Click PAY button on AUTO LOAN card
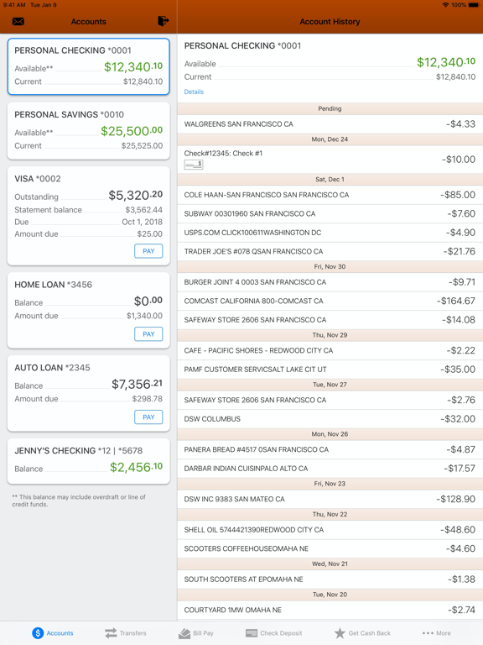Screen dimensions: 483x645 coord(148,417)
